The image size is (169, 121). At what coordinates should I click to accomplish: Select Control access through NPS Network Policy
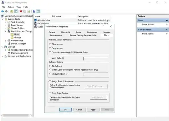point(50,52)
